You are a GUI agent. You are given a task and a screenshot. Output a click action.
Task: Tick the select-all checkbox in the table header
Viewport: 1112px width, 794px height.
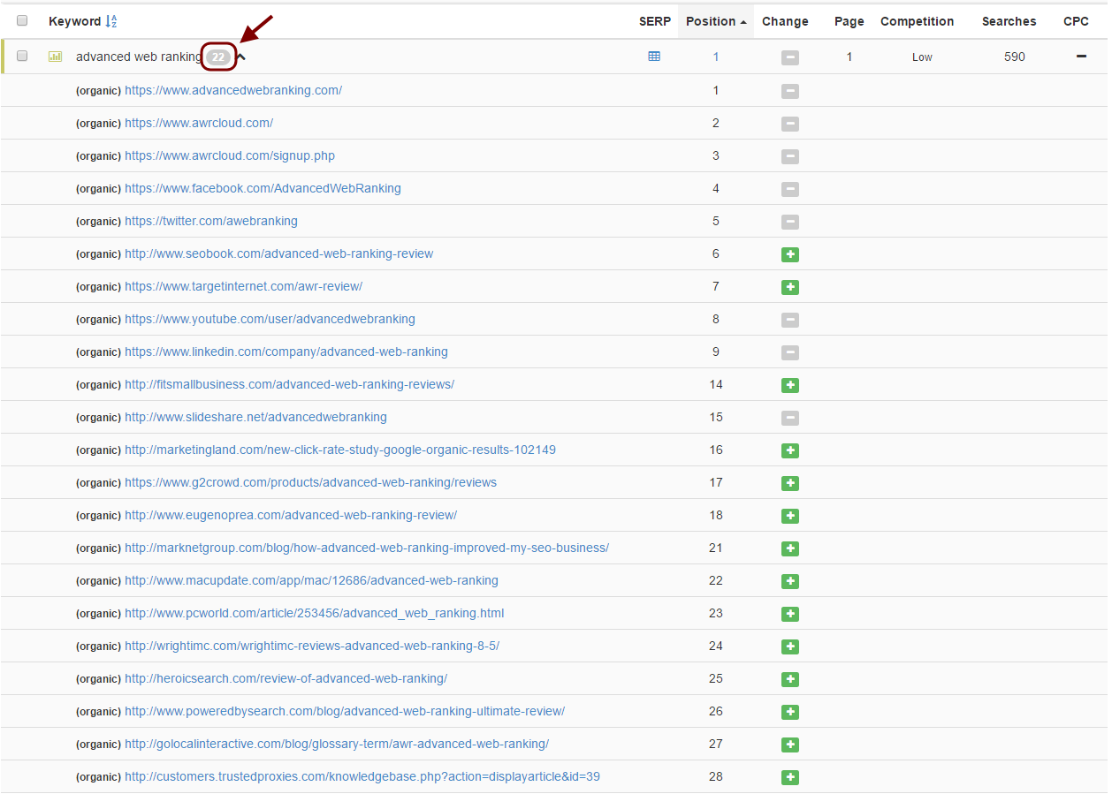(x=22, y=21)
